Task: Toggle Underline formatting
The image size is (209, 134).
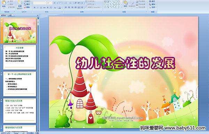Action: coord(41,8)
